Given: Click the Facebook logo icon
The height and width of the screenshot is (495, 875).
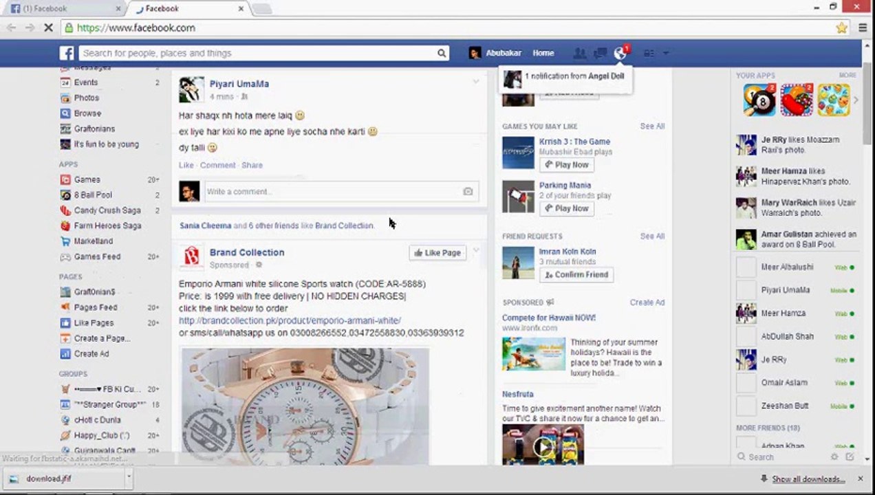Looking at the screenshot, I should [x=67, y=53].
